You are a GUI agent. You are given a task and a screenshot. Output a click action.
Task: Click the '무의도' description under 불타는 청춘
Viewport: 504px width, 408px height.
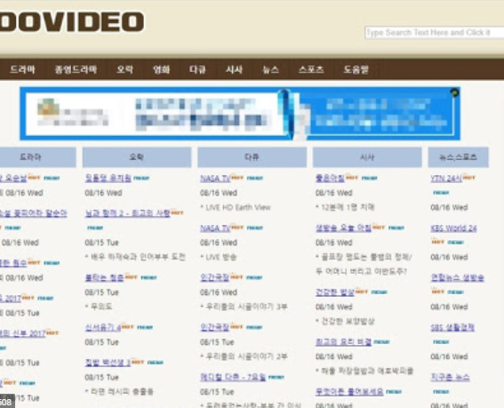(99, 307)
